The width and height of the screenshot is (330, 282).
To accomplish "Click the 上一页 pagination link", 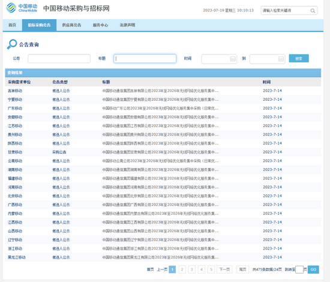I will pyautogui.click(x=162, y=269).
